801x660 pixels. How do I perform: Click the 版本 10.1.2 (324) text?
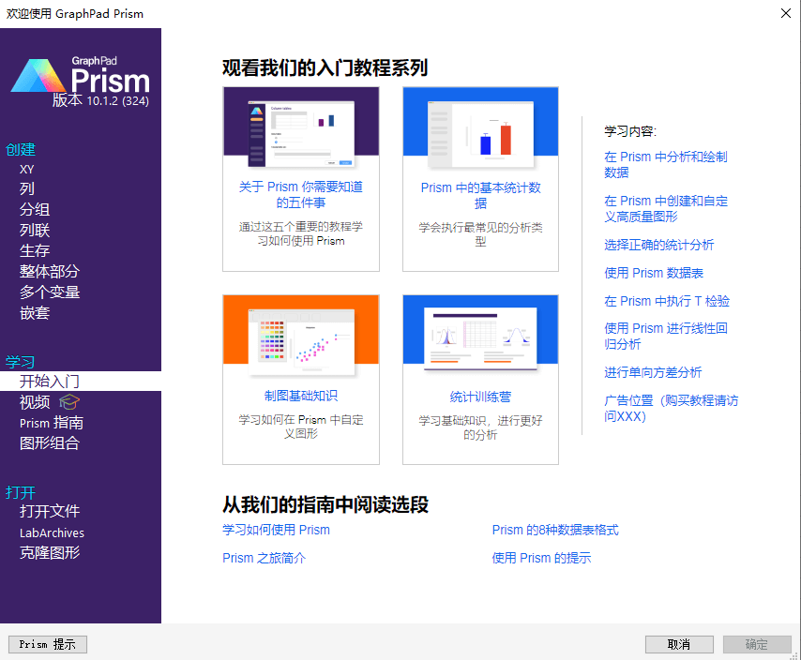point(100,100)
